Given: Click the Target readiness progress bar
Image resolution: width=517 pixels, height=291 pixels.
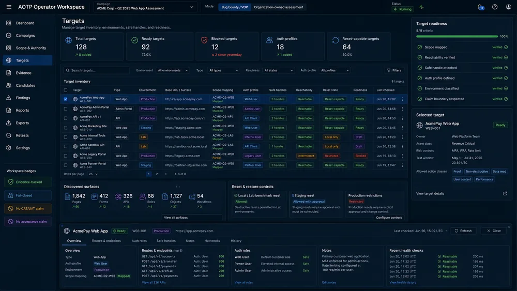Looking at the screenshot, I should coord(457,37).
